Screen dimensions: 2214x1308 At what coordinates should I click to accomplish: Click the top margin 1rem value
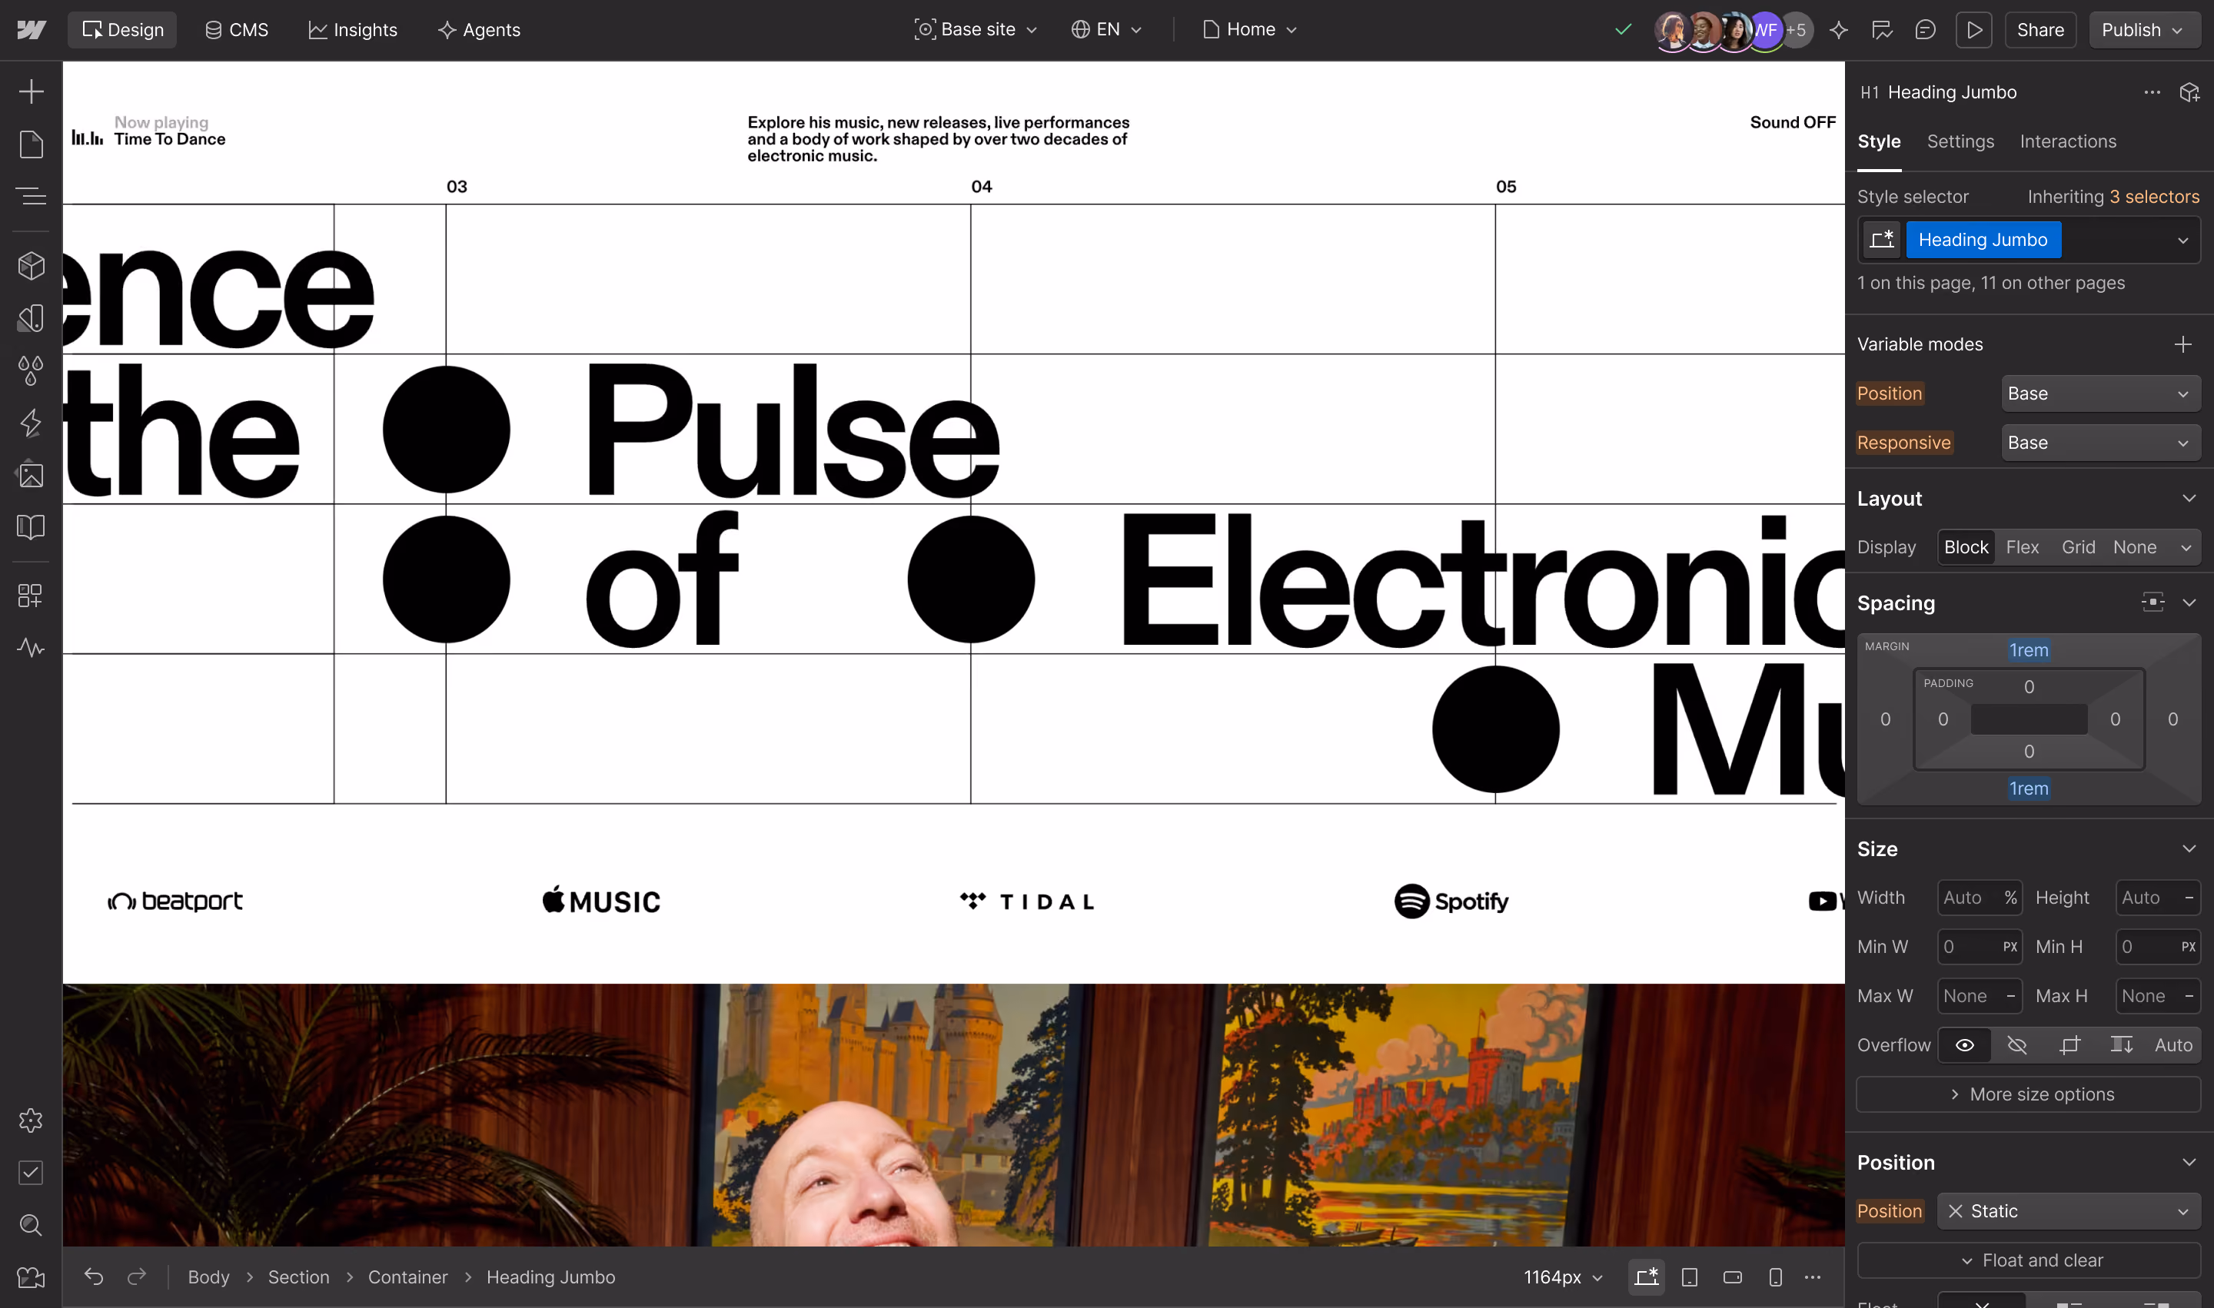pyautogui.click(x=2029, y=650)
